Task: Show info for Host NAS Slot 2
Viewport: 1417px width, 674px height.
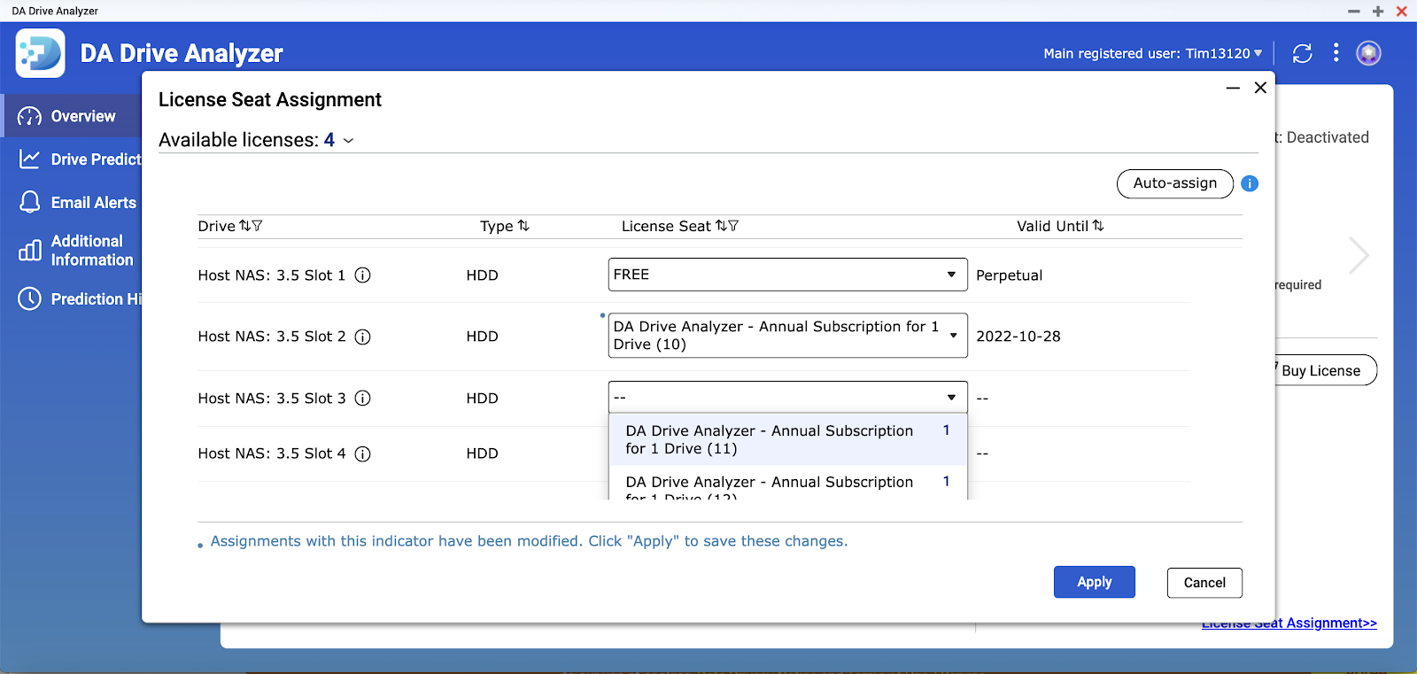Action: click(x=362, y=337)
